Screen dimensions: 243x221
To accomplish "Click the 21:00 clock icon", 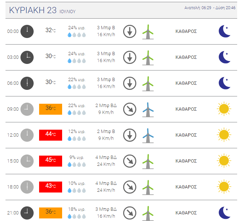I will tap(27, 213).
